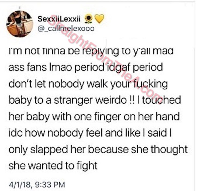Click the line "ass fans lmao period"
The height and width of the screenshot is (191, 197).
coord(86,68)
